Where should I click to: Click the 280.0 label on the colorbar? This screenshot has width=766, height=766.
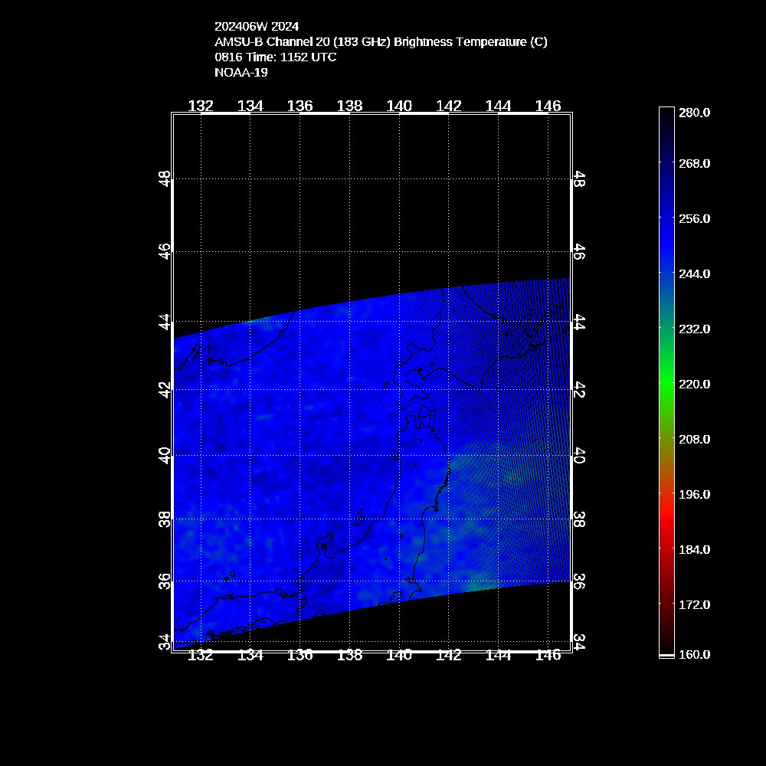[695, 112]
